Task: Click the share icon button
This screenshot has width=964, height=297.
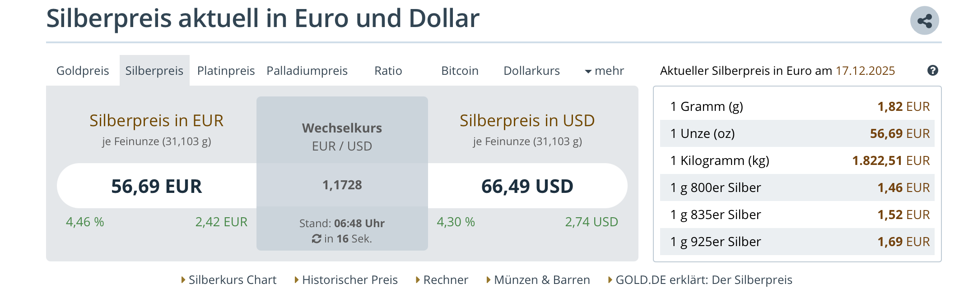Action: click(924, 21)
